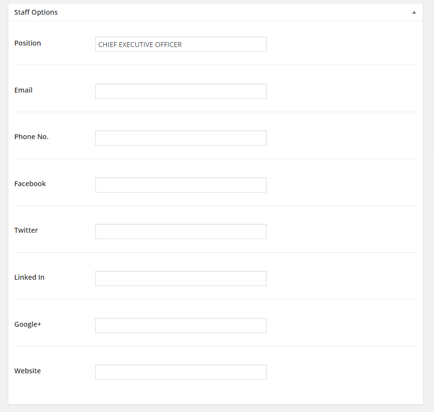Focus the Twitter input field
Viewport: 434px width, 412px height.
[x=180, y=232]
